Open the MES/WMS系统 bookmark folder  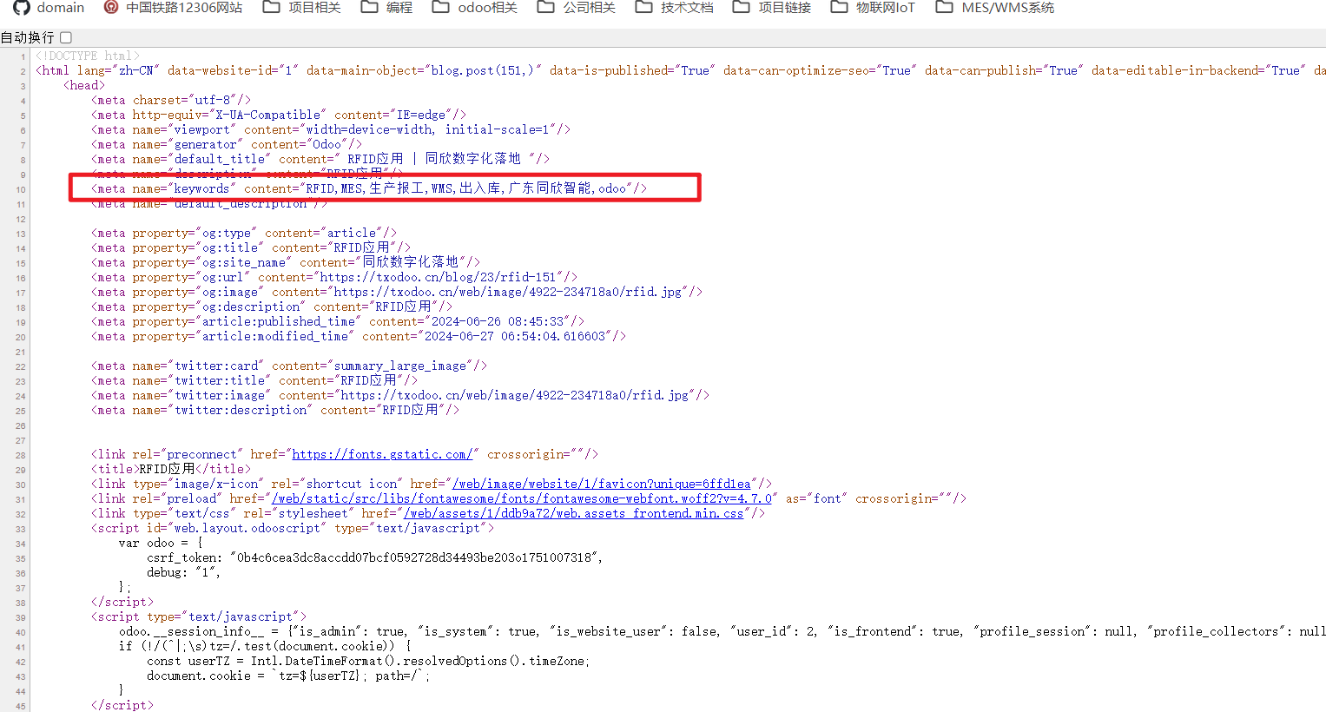994,7
